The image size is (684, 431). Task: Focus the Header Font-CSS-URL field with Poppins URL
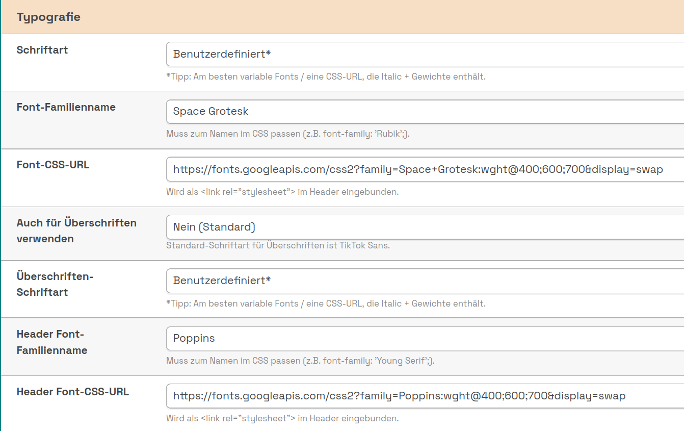click(424, 396)
